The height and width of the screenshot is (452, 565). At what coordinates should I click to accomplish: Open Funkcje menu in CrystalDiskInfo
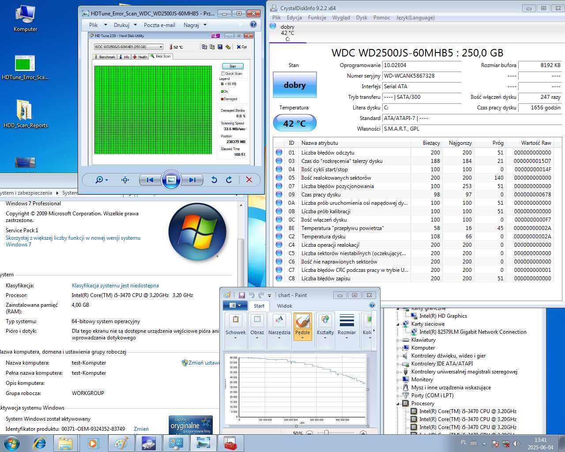point(317,18)
